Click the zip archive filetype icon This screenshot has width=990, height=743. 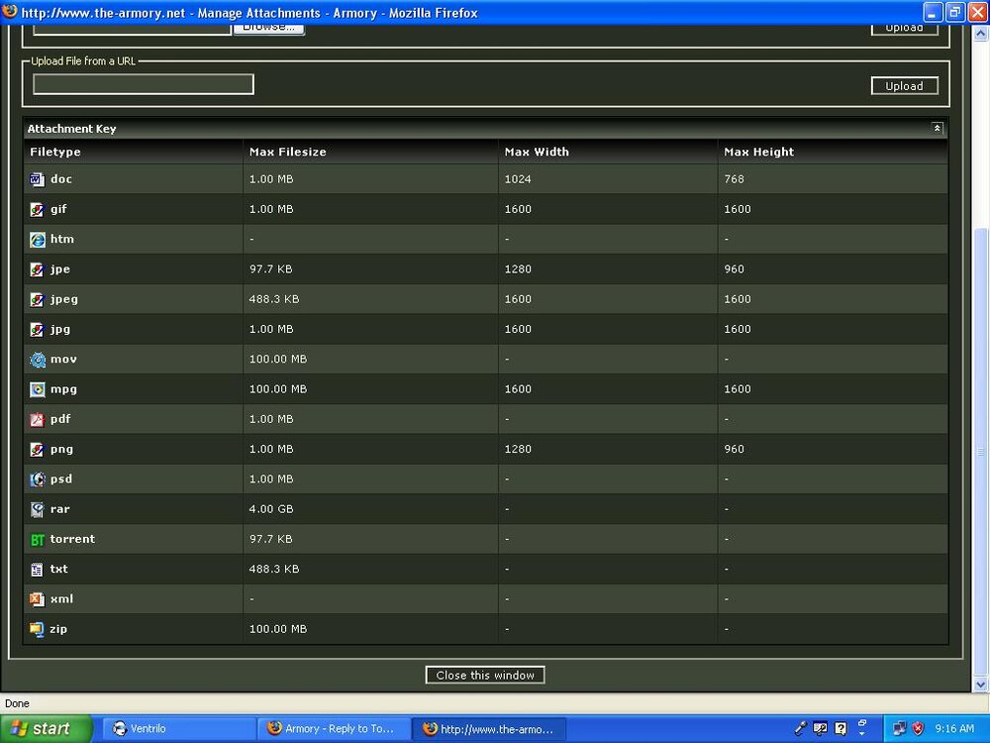tap(38, 629)
